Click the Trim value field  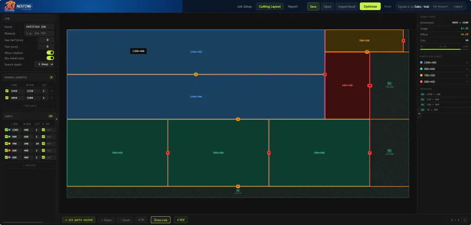(x=46, y=47)
